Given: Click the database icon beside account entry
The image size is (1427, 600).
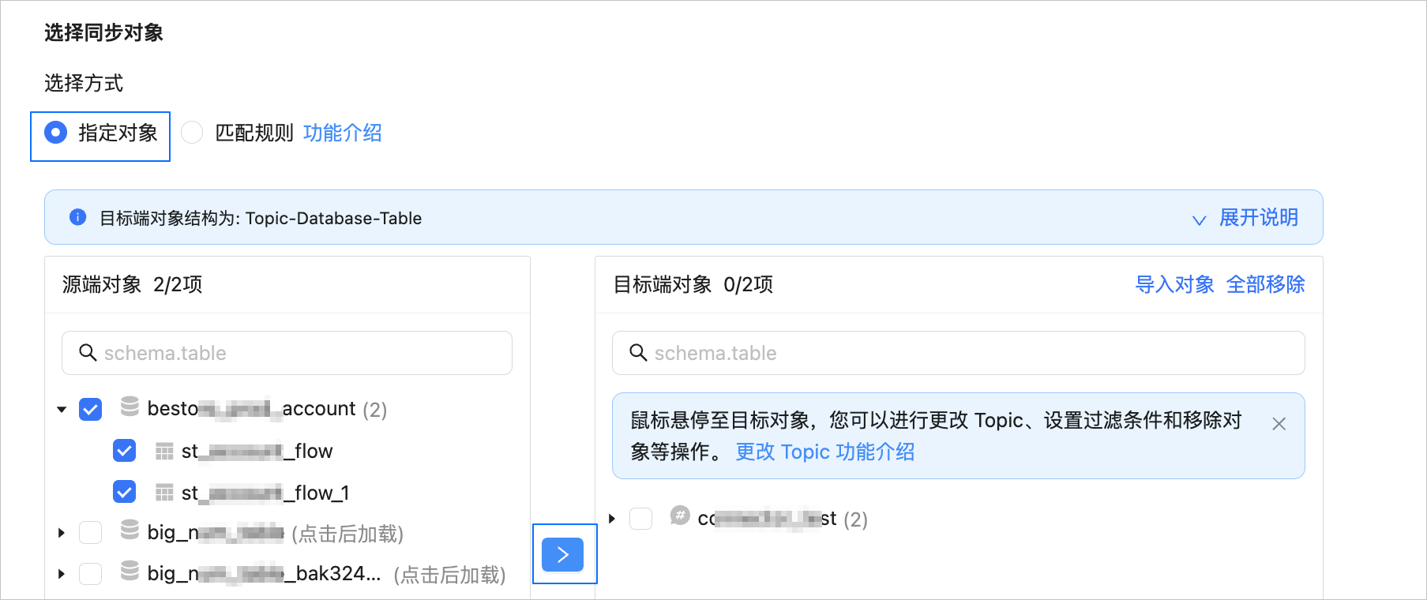Looking at the screenshot, I should pos(130,407).
